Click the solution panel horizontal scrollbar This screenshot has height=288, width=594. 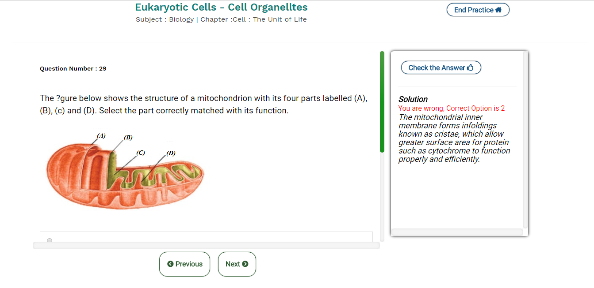(x=457, y=232)
